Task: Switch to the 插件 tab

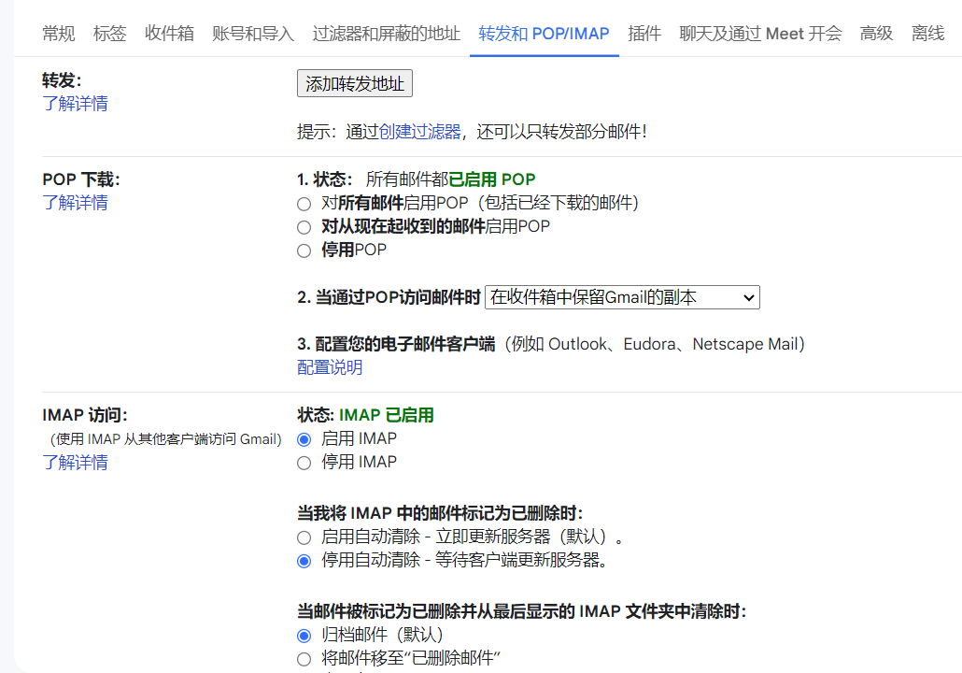Action: click(x=644, y=34)
